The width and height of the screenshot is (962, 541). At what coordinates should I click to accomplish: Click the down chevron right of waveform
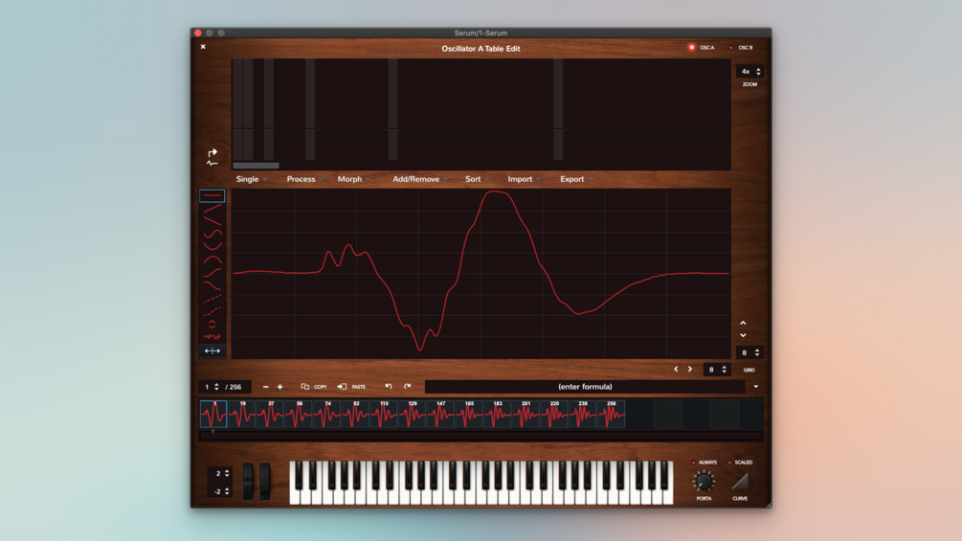743,335
